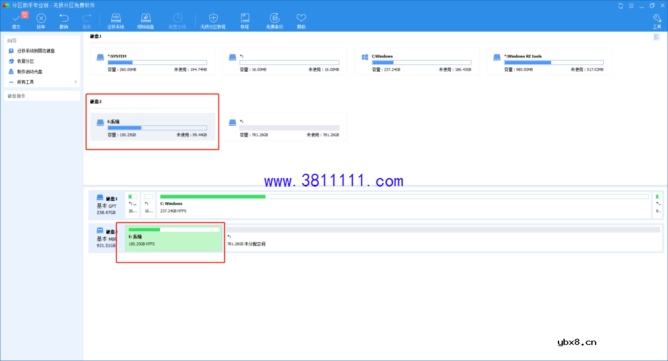
Task: Undo last operation with 撤销 icon
Action: [64, 20]
